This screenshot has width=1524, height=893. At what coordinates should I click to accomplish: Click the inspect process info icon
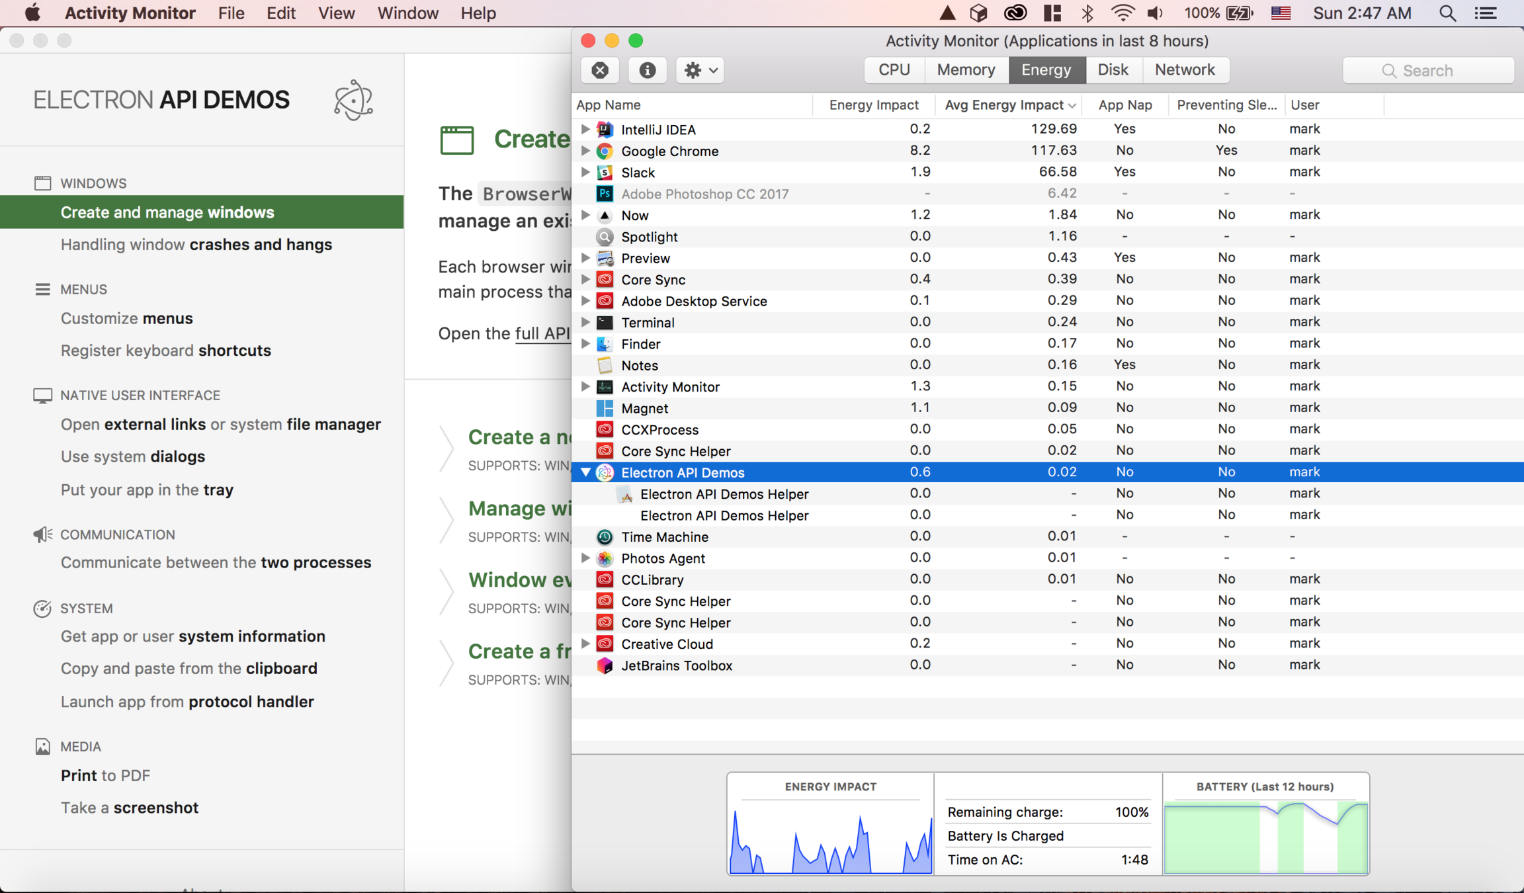(647, 70)
